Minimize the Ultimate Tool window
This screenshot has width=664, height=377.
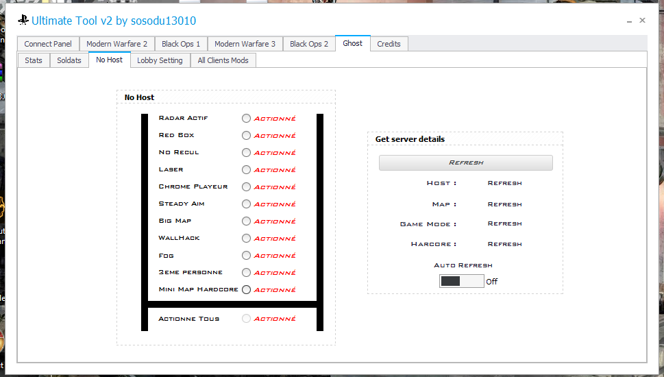629,21
